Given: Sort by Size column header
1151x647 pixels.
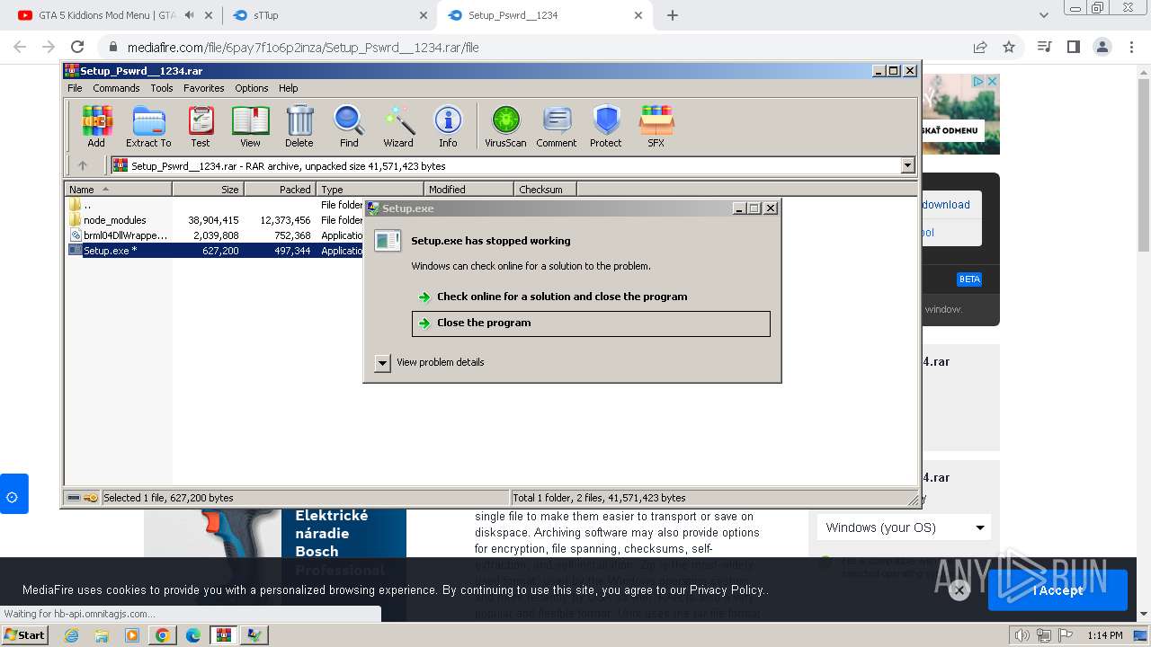Looking at the screenshot, I should click(x=209, y=190).
